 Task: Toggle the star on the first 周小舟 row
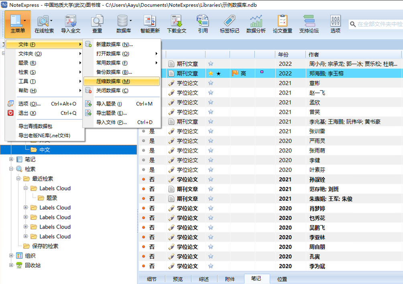(211, 64)
